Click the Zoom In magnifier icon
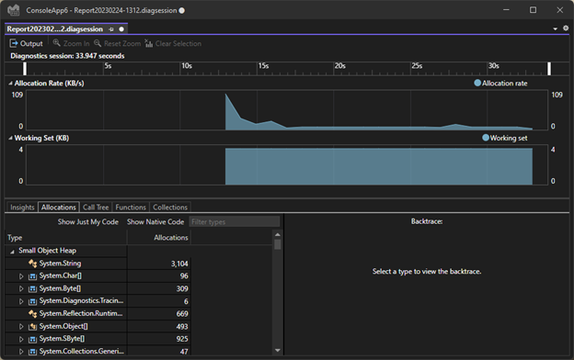 click(56, 43)
